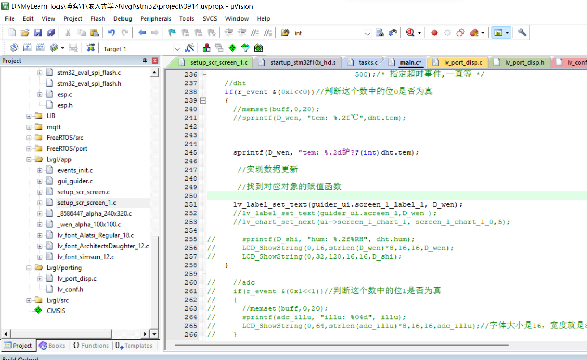Switch to lv_port_disp.c editor tab
The image size is (587, 360).
[x=458, y=62]
